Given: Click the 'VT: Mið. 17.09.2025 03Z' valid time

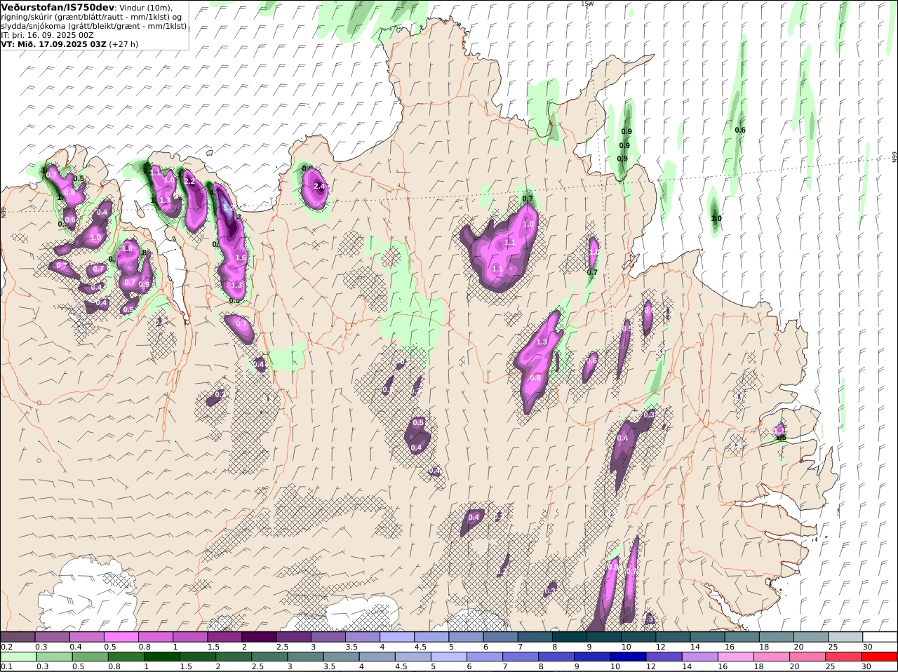Looking at the screenshot, I should pos(53,43).
